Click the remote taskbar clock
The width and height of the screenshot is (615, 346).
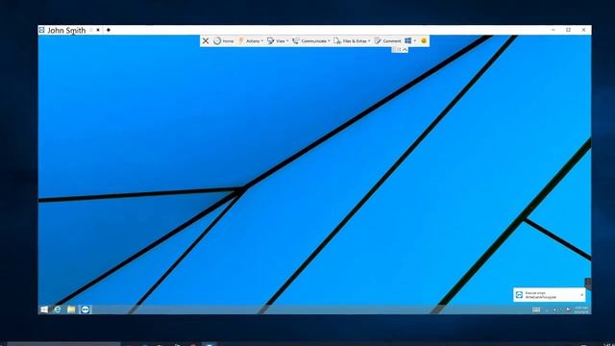click(581, 309)
